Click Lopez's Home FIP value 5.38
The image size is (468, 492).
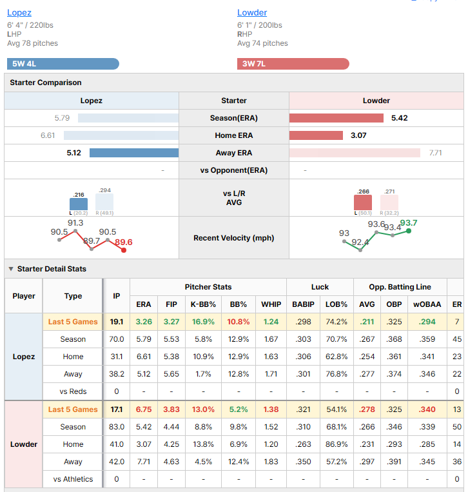click(171, 357)
